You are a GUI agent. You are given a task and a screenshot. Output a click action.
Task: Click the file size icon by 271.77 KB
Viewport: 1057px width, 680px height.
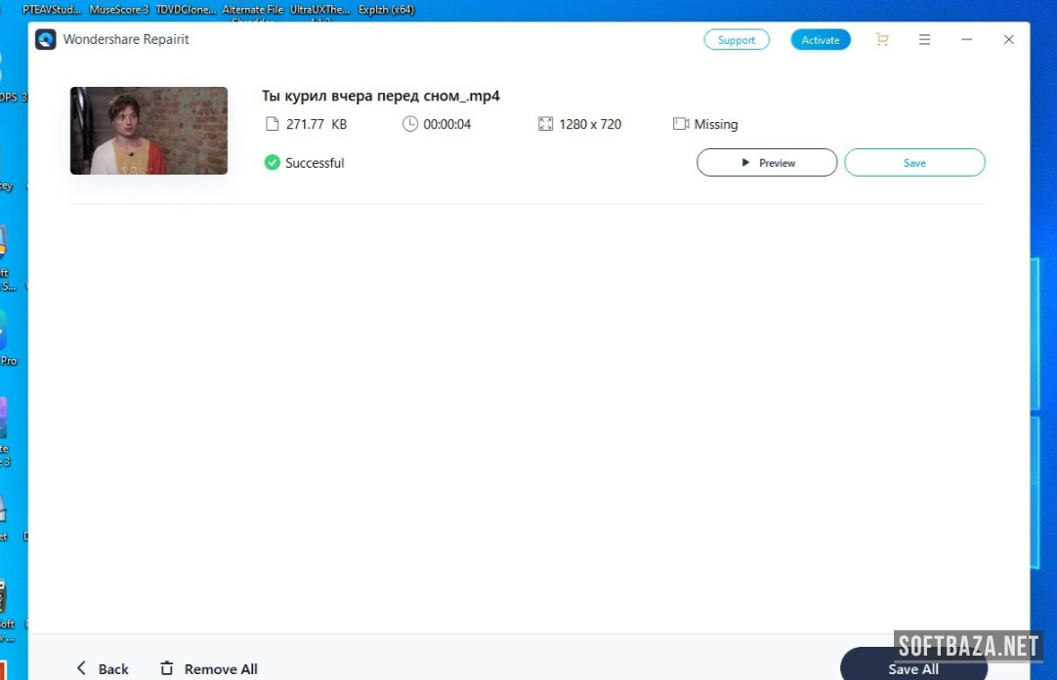click(272, 124)
